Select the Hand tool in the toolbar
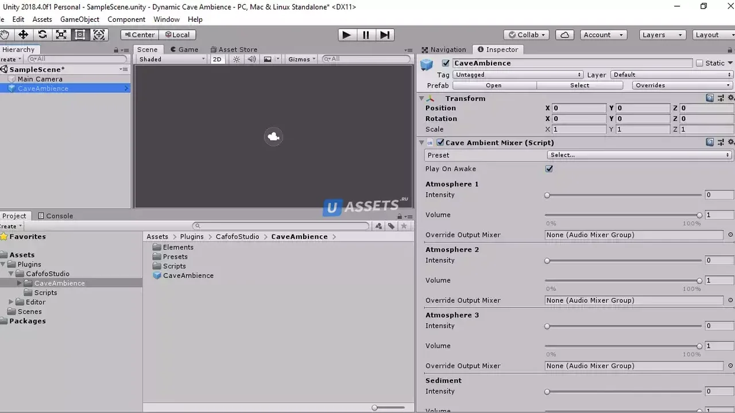Screen dimensions: 735x413 pyautogui.click(x=5, y=35)
